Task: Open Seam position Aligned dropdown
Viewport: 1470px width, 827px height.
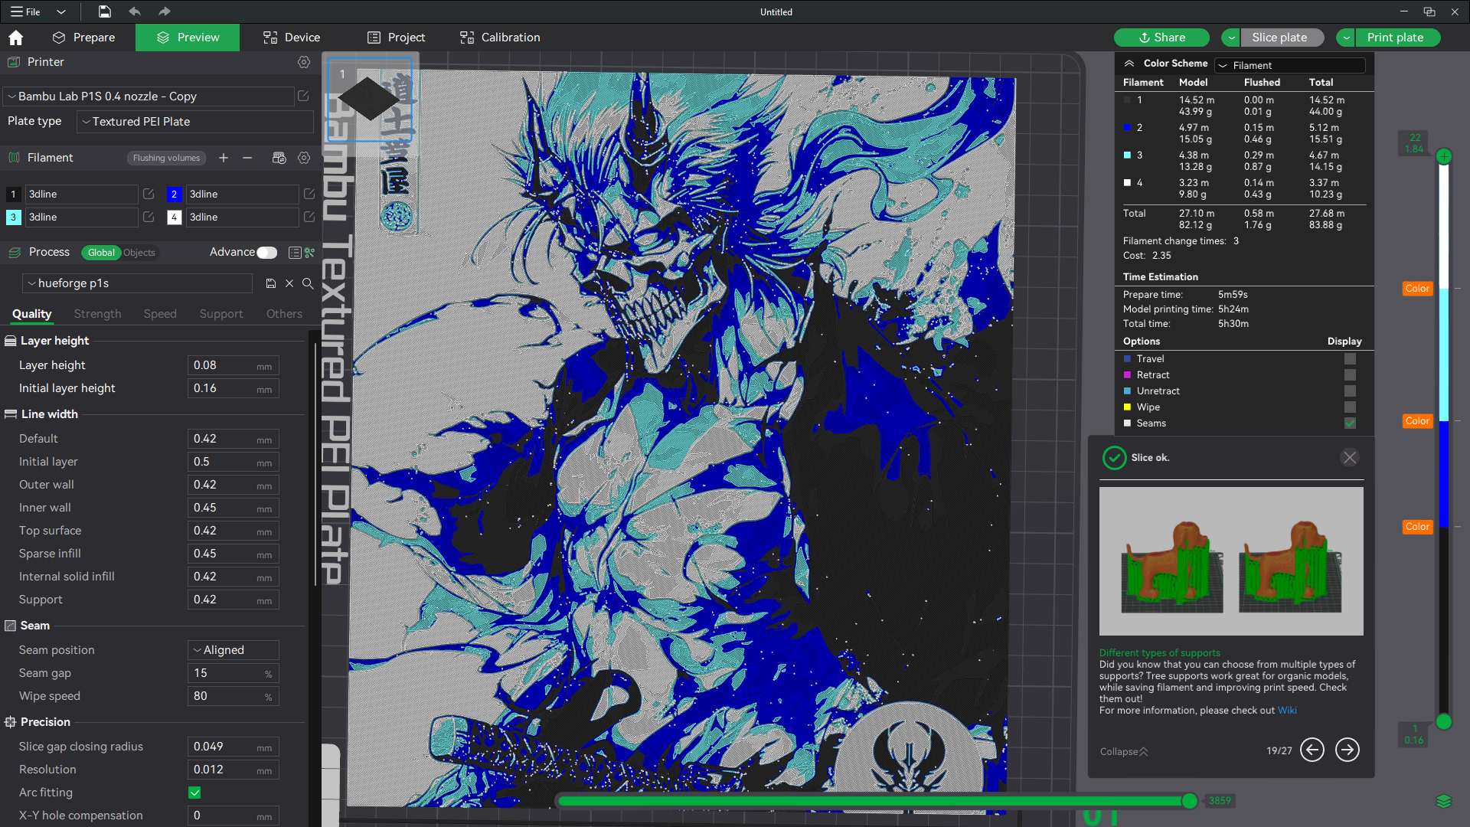Action: (x=234, y=650)
